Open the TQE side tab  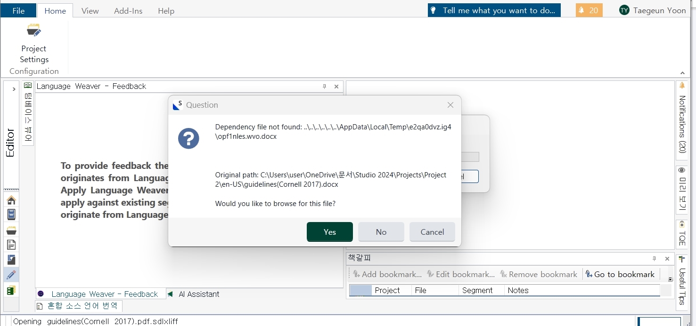pyautogui.click(x=682, y=234)
